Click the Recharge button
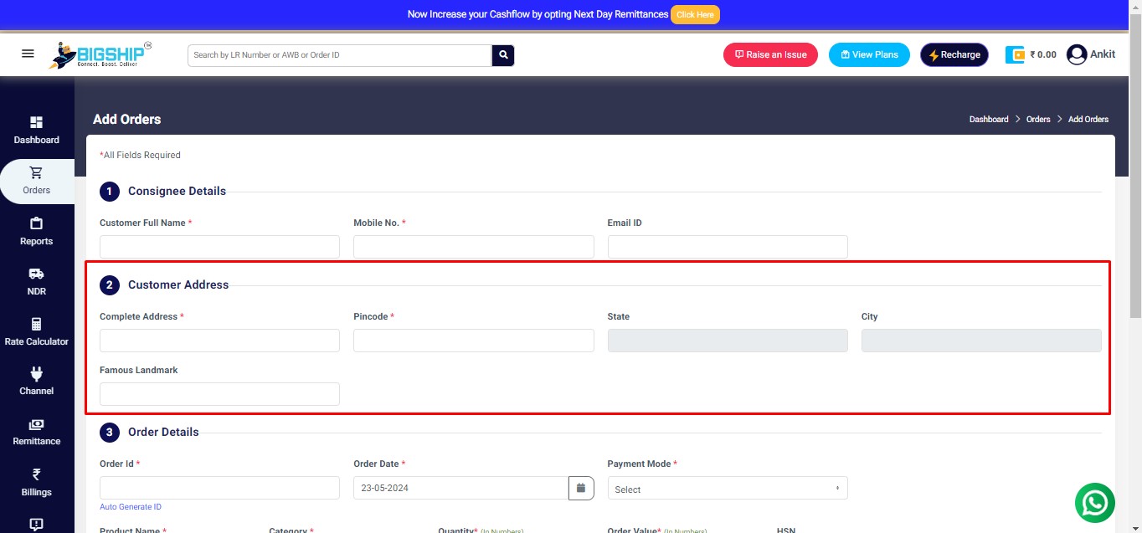This screenshot has height=533, width=1142. pos(954,54)
